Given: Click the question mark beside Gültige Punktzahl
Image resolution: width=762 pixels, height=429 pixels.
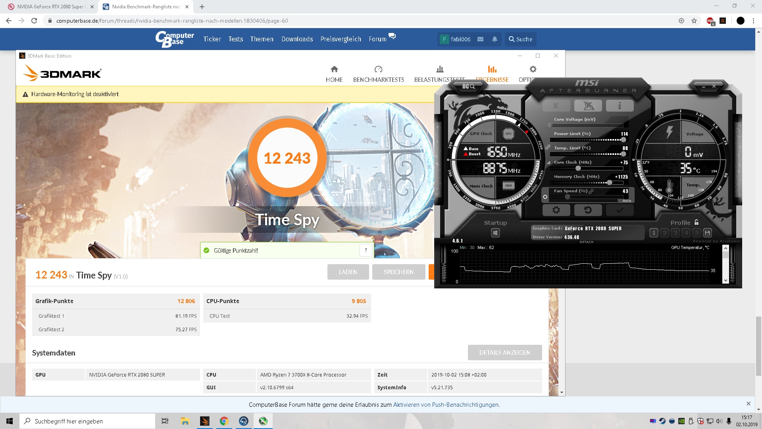Looking at the screenshot, I should [x=366, y=250].
